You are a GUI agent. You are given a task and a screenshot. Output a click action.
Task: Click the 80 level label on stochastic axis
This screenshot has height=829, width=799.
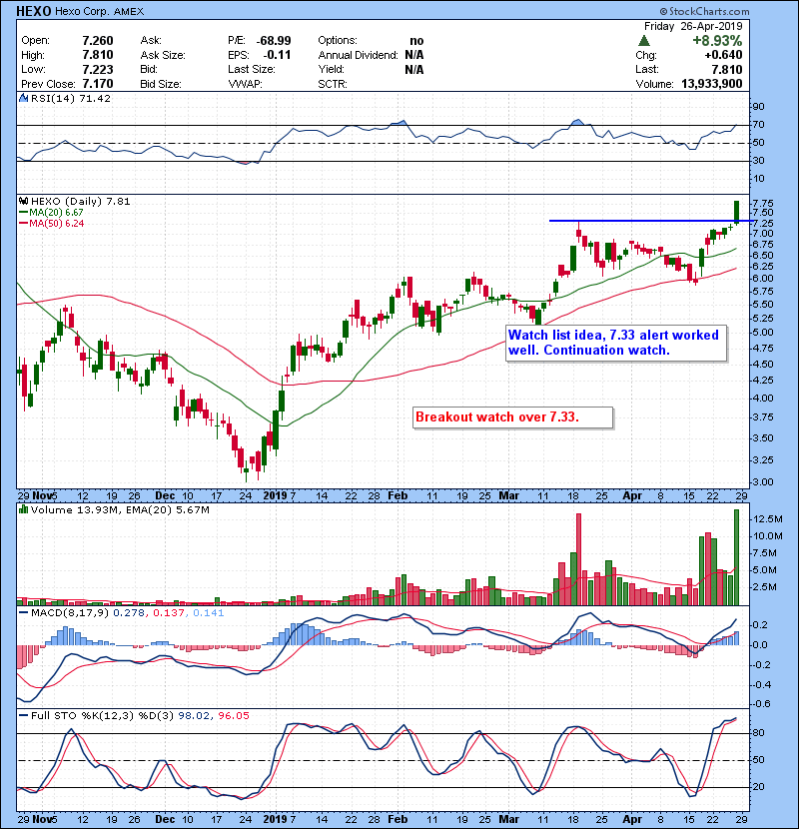pyautogui.click(x=758, y=733)
